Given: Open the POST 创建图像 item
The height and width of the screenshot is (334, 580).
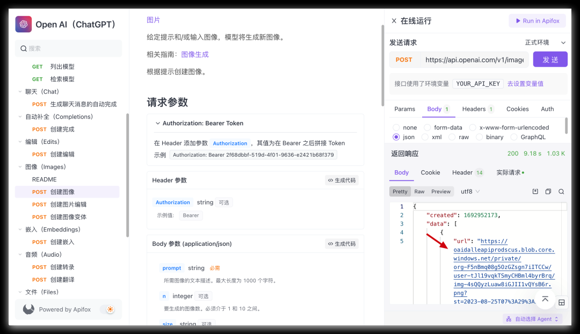Looking at the screenshot, I should click(67, 192).
